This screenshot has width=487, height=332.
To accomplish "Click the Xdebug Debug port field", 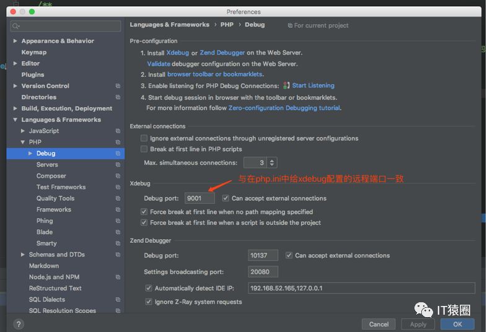I will tap(200, 198).
